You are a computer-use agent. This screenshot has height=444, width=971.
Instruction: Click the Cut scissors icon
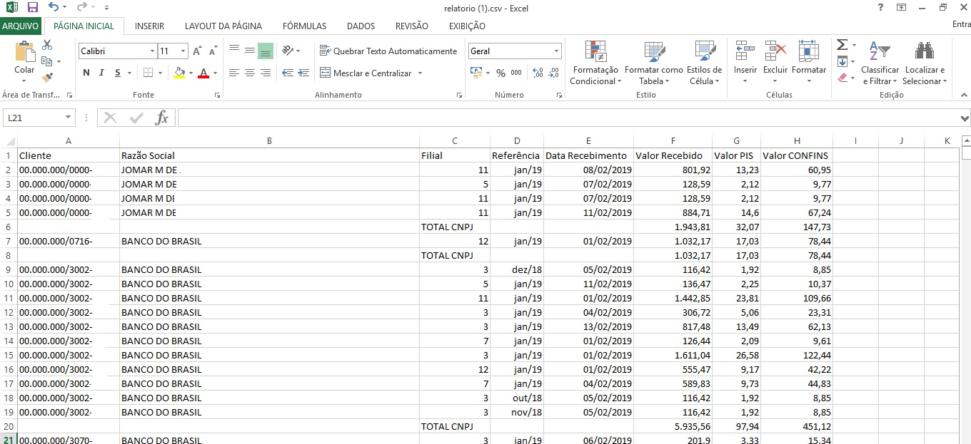click(47, 45)
